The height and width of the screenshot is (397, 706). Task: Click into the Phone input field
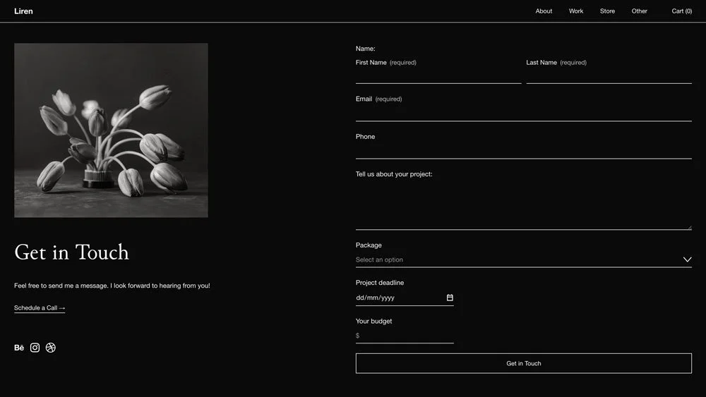524,151
